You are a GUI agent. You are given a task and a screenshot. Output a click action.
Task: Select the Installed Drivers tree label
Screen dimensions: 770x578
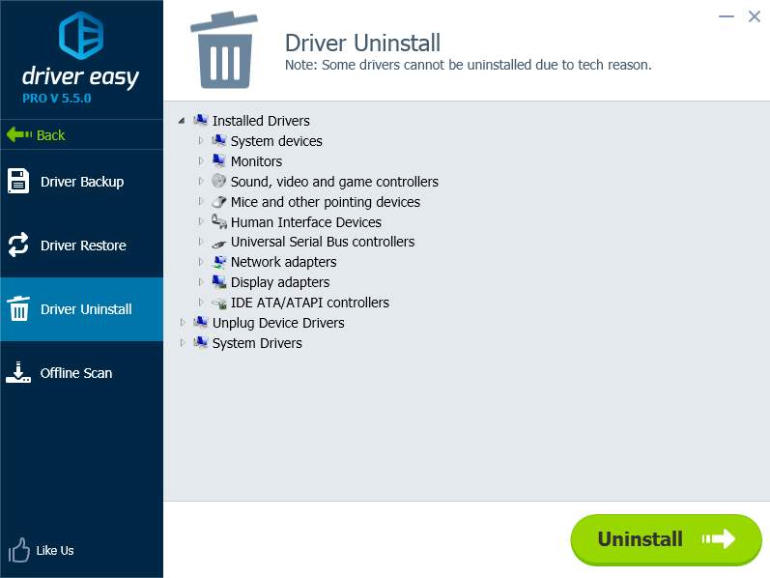[x=261, y=121]
